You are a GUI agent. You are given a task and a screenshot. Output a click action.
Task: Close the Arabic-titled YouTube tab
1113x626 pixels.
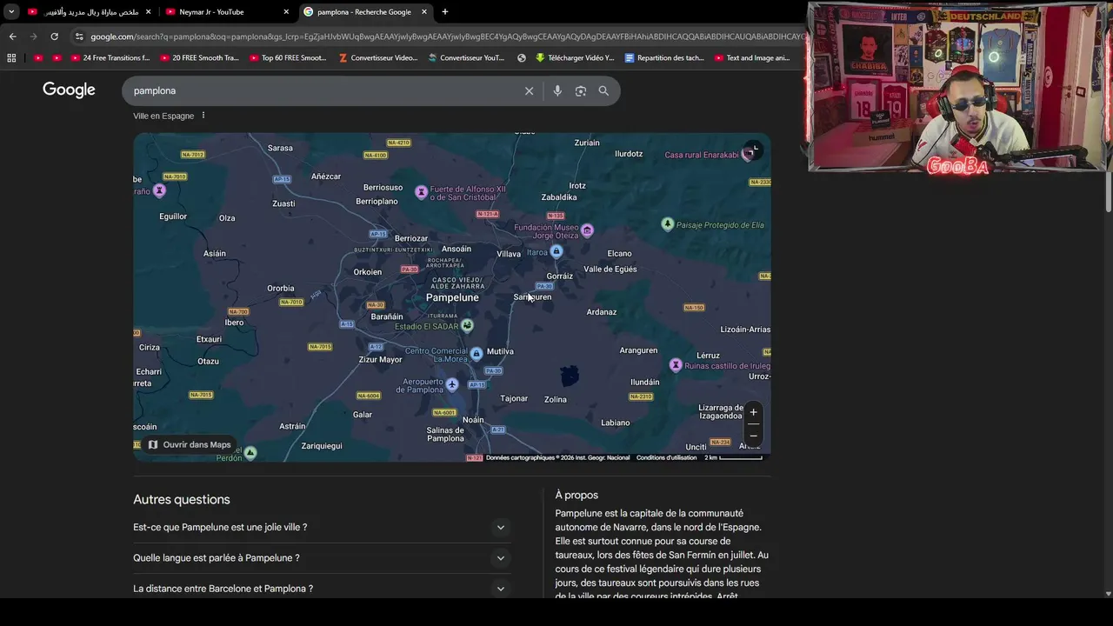pyautogui.click(x=148, y=12)
